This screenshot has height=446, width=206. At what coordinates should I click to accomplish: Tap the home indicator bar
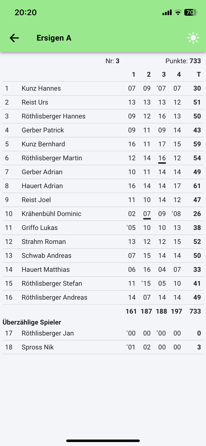pyautogui.click(x=103, y=441)
